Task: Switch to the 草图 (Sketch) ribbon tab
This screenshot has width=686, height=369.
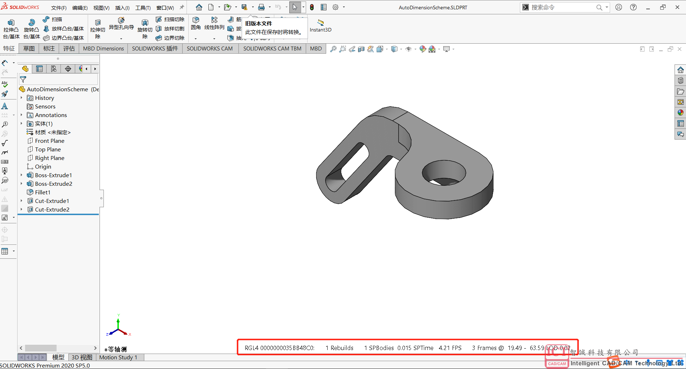Action: (x=29, y=49)
